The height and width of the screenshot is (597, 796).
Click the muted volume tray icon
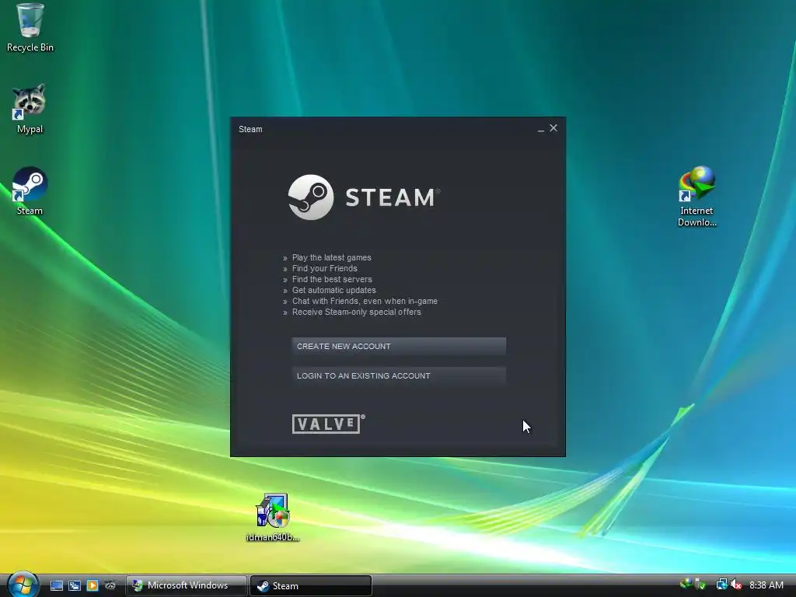(x=736, y=585)
